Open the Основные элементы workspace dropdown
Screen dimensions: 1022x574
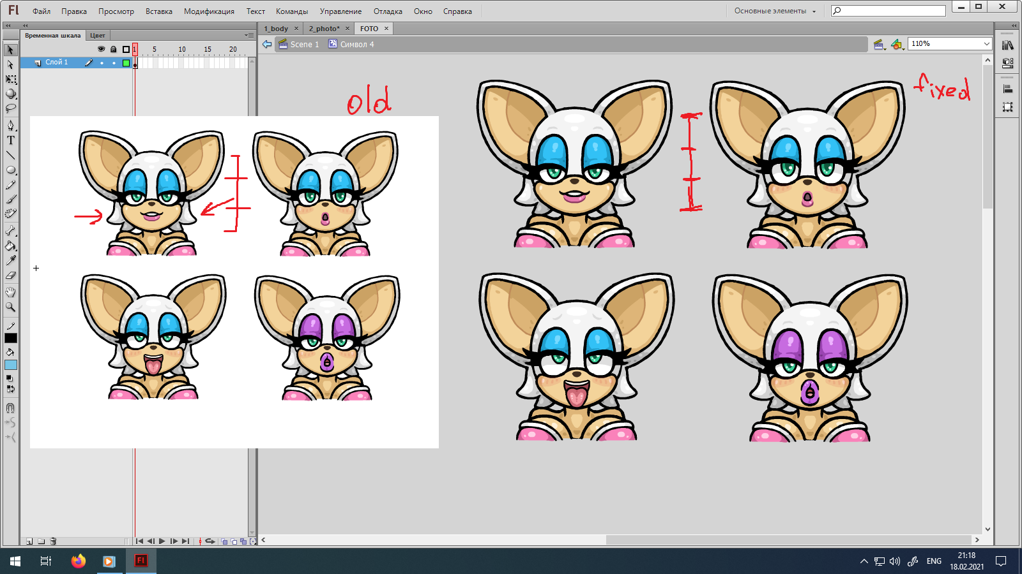point(775,11)
